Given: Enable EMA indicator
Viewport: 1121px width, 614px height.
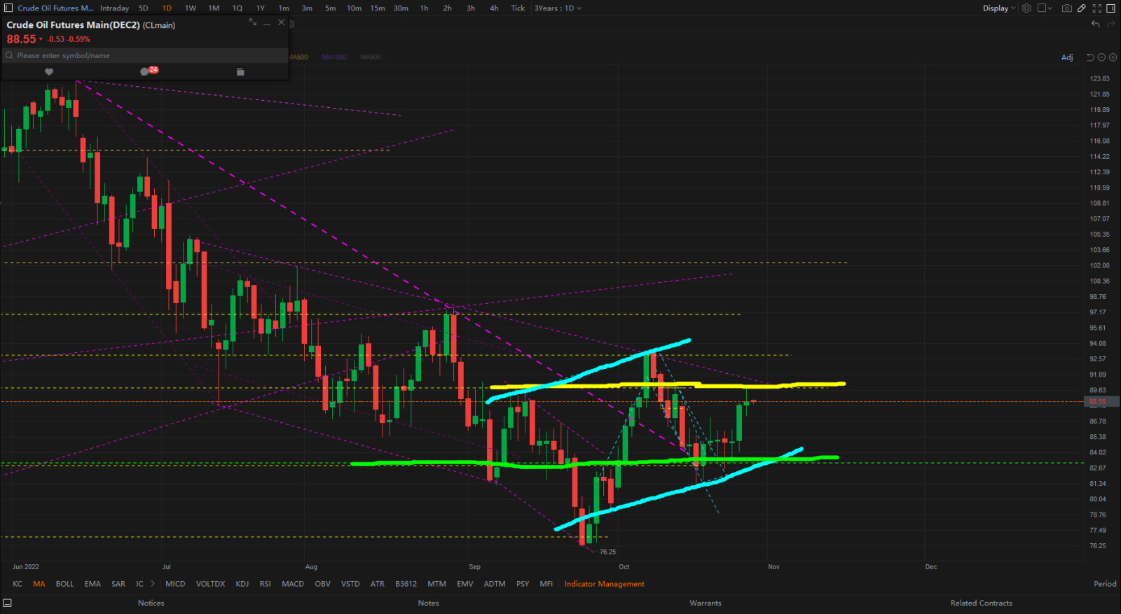Looking at the screenshot, I should [x=92, y=584].
